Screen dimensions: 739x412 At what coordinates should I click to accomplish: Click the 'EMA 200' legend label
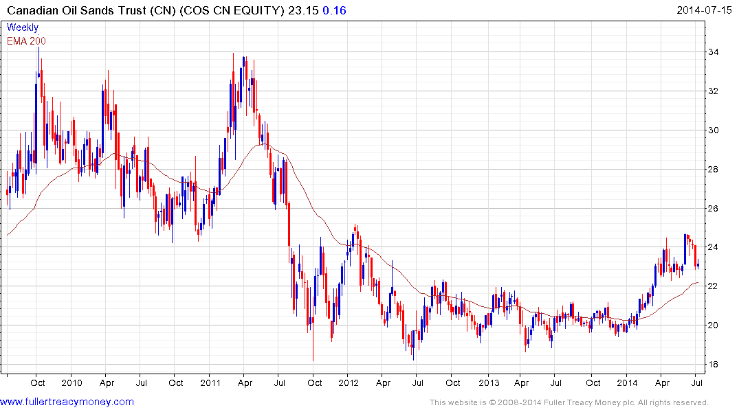(x=26, y=41)
